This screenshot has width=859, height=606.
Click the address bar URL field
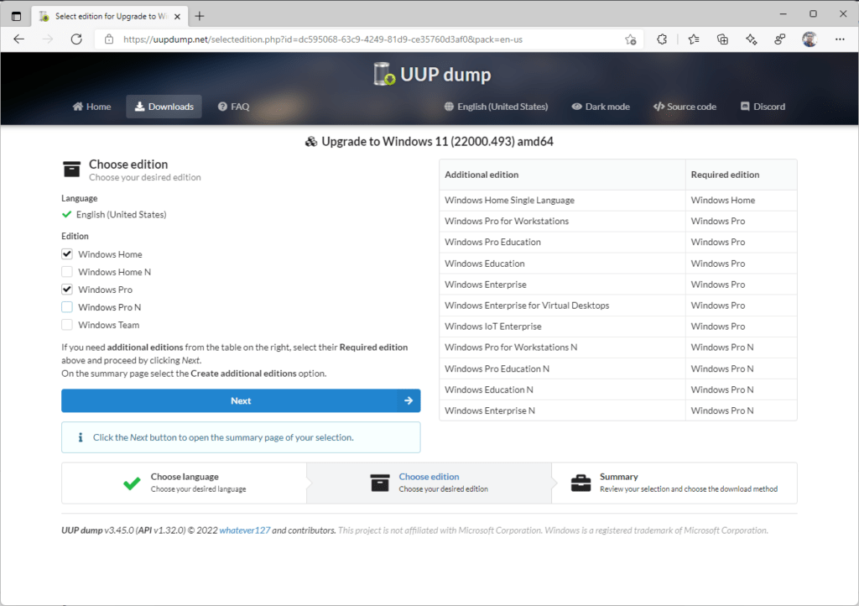coord(361,39)
